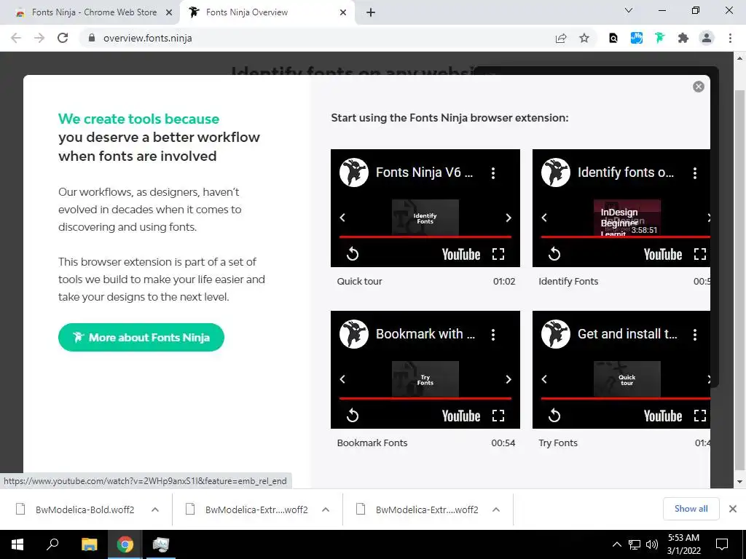Click channel avatar on Identify fonts video

pyautogui.click(x=556, y=173)
